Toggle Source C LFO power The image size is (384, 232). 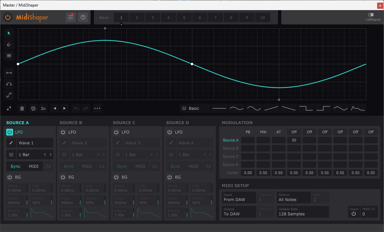(x=116, y=132)
